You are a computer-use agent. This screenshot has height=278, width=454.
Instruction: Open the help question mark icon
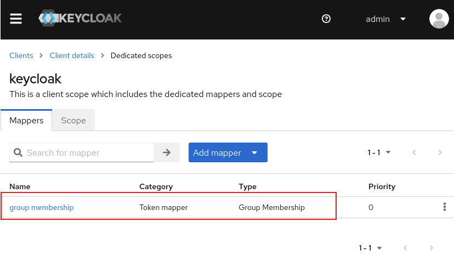tap(326, 19)
